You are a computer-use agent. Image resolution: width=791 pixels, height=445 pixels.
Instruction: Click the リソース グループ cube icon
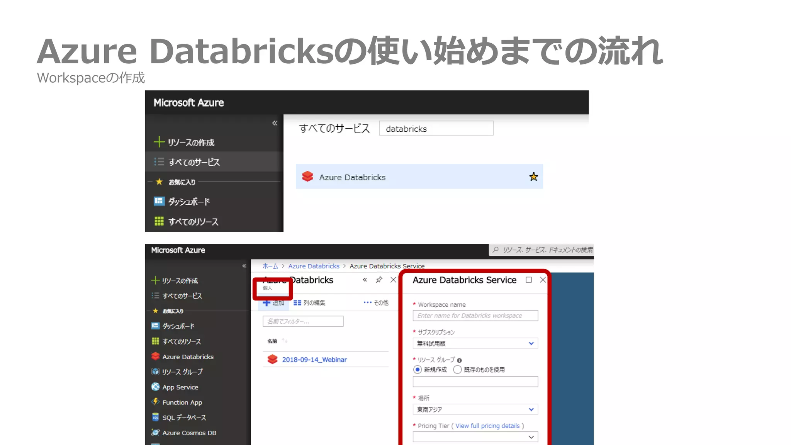pyautogui.click(x=155, y=371)
